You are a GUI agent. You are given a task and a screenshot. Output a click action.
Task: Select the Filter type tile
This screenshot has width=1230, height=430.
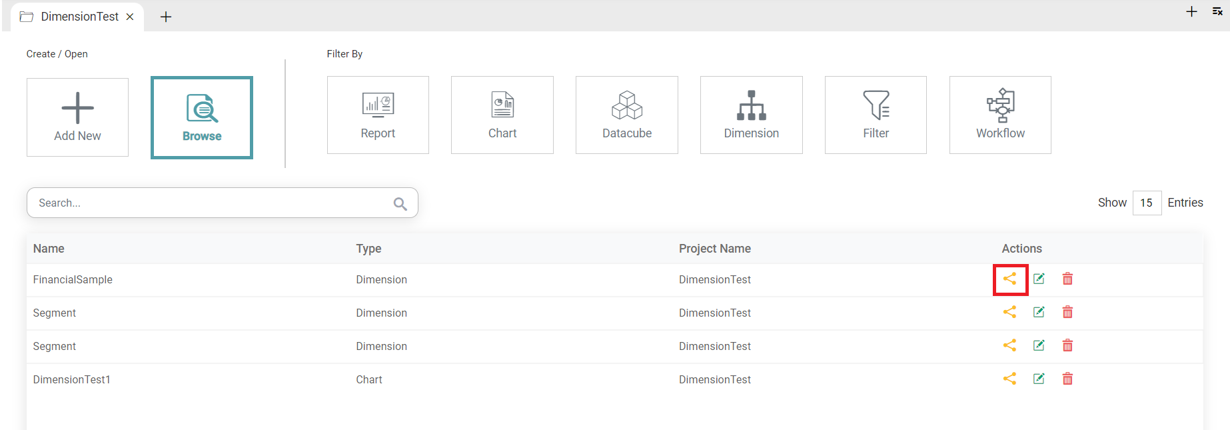(876, 115)
